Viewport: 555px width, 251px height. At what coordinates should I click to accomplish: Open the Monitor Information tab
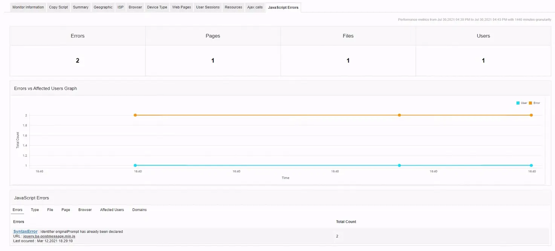tap(28, 7)
